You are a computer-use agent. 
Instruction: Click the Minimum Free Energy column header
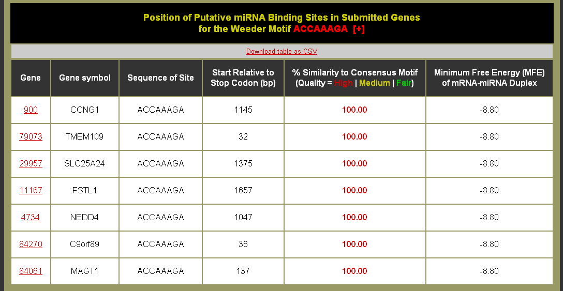click(489, 78)
